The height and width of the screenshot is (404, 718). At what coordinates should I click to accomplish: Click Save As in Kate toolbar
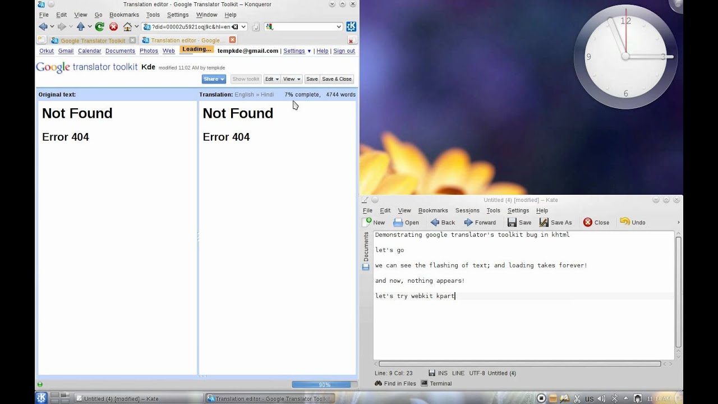coord(555,222)
